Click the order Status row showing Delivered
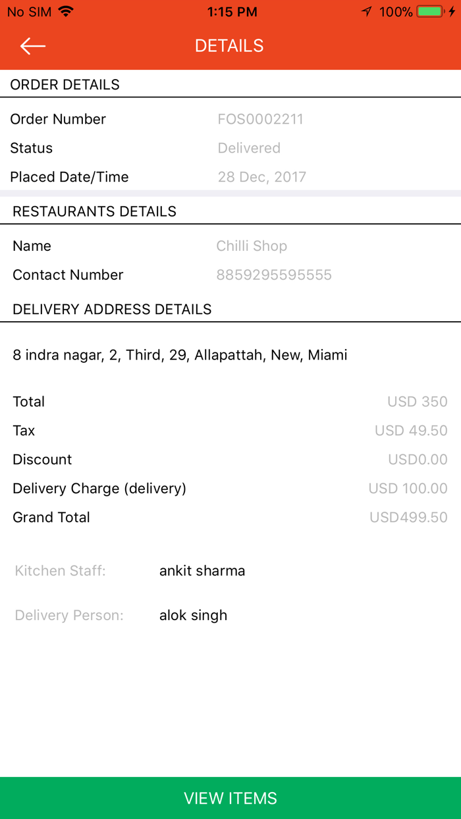 click(249, 148)
